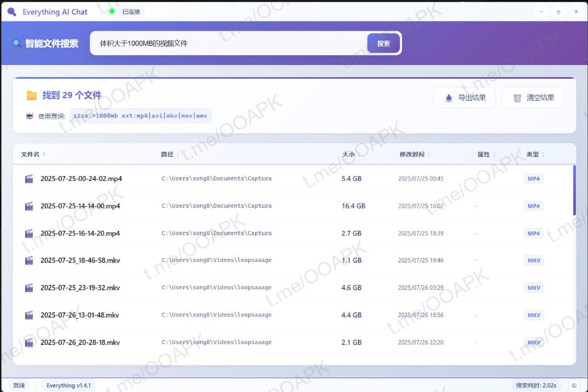Click the 搜索 search button
The height and width of the screenshot is (392, 588).
[x=383, y=43]
